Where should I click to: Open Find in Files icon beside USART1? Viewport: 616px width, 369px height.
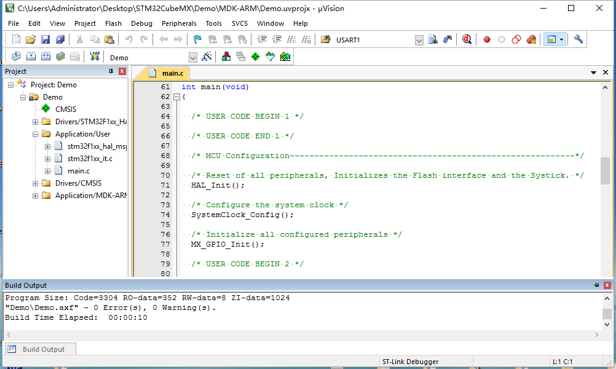pyautogui.click(x=326, y=39)
